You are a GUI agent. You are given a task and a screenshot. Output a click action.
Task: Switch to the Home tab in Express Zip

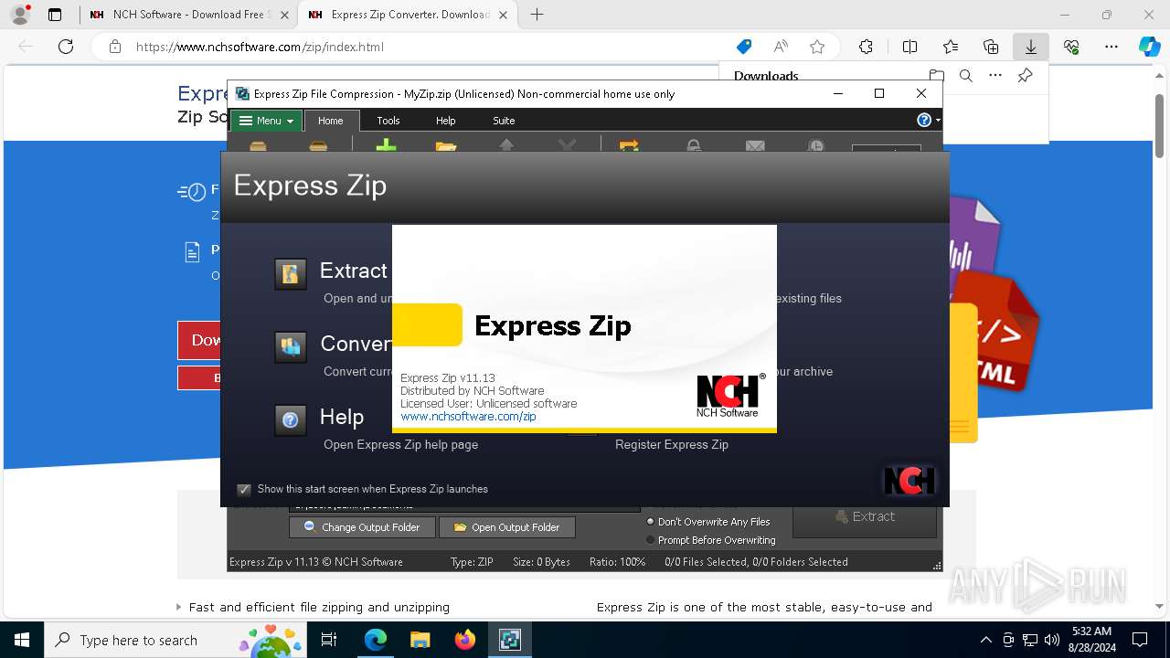(x=331, y=121)
